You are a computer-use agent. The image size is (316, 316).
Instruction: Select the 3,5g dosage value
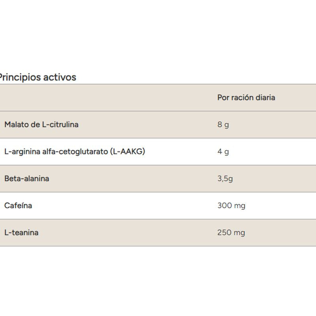(x=225, y=179)
